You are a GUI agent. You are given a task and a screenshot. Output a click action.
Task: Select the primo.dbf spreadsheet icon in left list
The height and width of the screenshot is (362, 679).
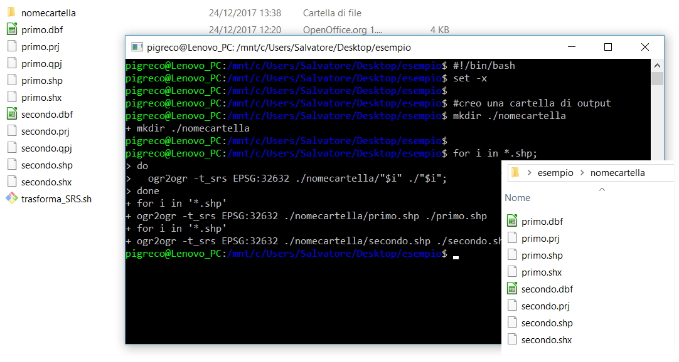(11, 29)
